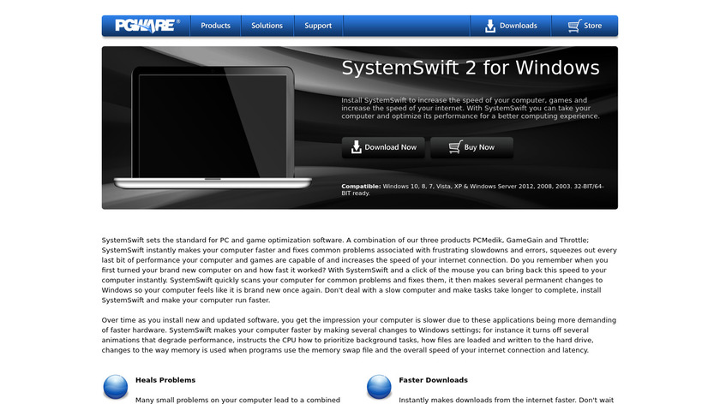Click the Compatible label in the banner
The width and height of the screenshot is (720, 404).
tap(361, 187)
